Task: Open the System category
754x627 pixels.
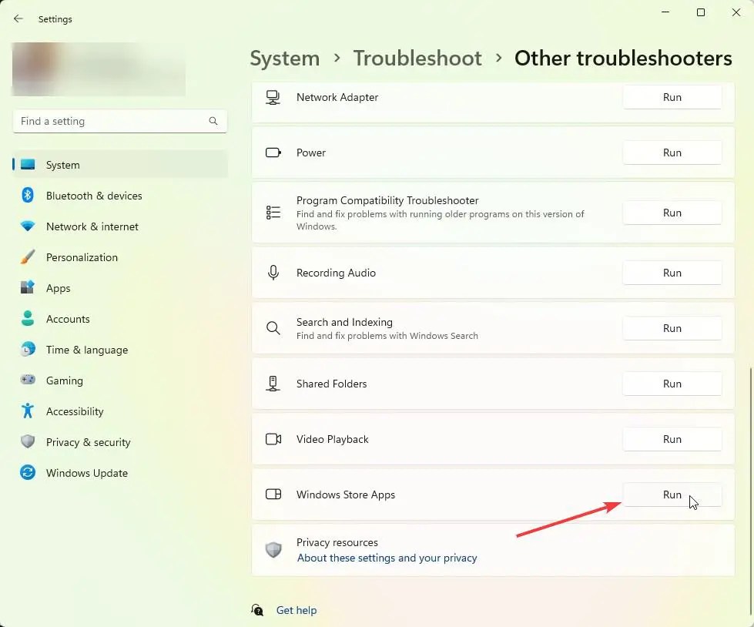Action: pos(120,165)
